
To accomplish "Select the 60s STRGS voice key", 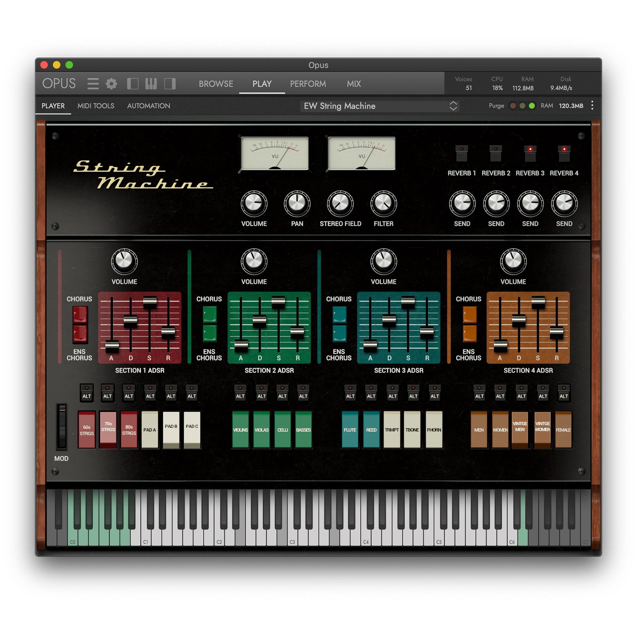I will [x=87, y=430].
